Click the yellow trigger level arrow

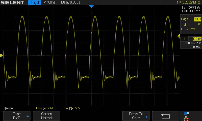pos(179,36)
